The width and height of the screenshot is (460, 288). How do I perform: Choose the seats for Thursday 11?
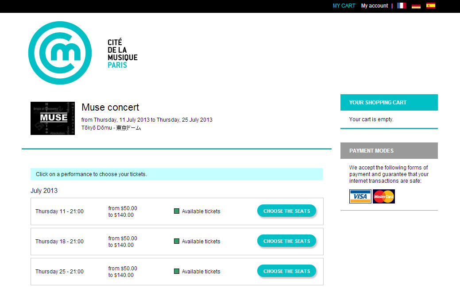tap(286, 211)
